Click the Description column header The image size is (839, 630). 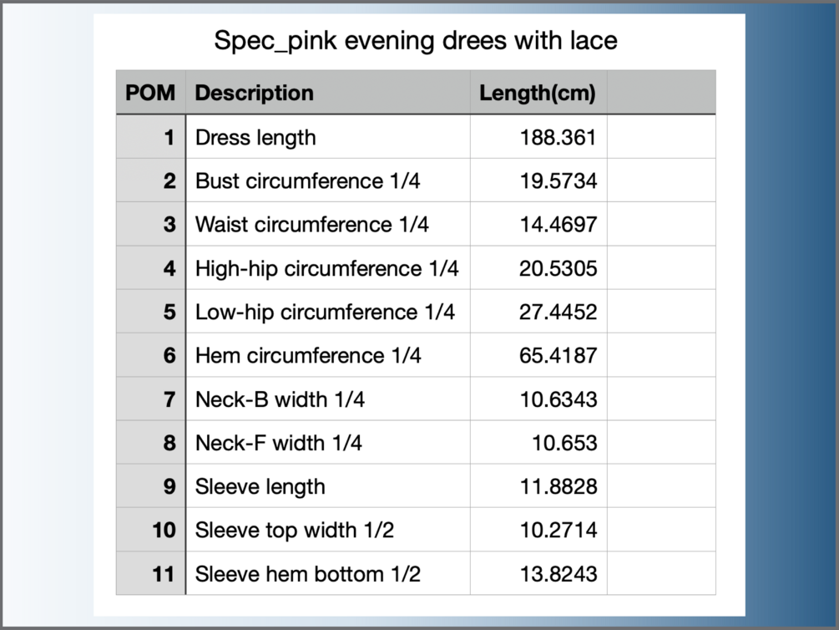click(x=328, y=92)
